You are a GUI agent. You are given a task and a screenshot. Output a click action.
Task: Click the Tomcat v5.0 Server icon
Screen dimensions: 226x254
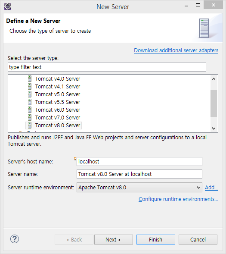[30, 94]
